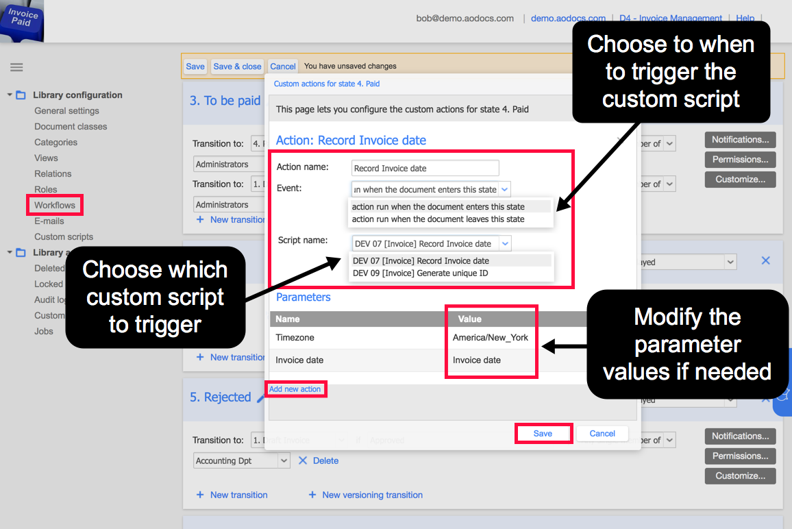The height and width of the screenshot is (529, 792).
Task: Click New versioning transition
Action: 372,495
